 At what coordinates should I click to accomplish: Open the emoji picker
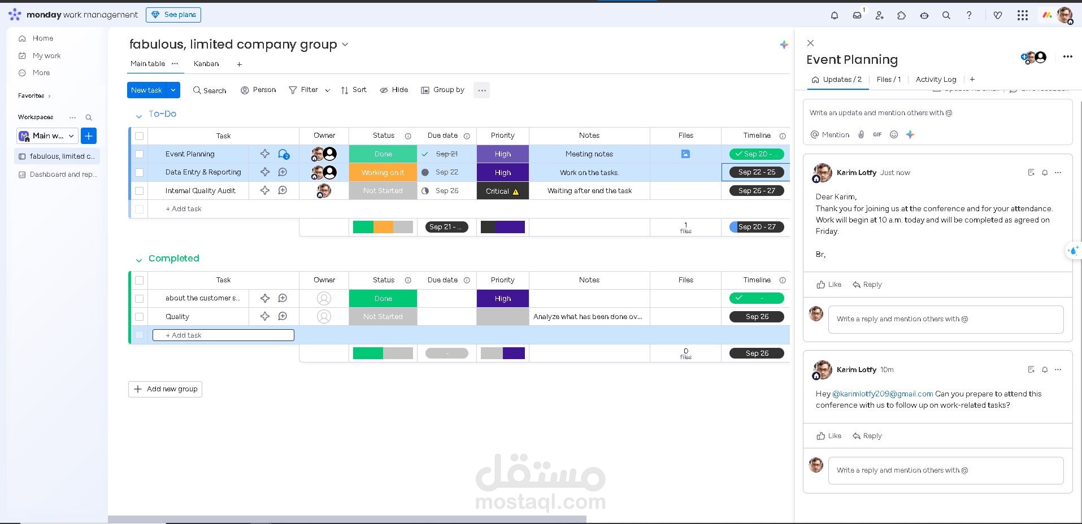pos(894,134)
